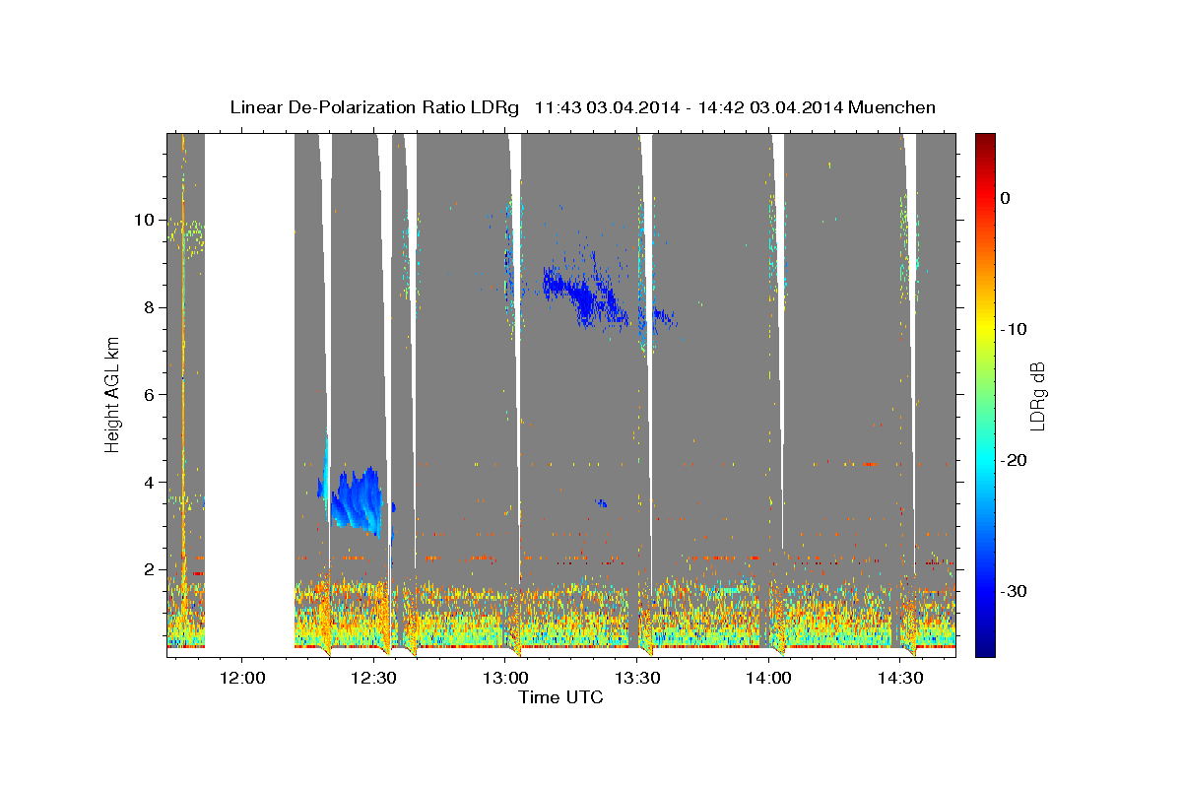The image size is (1182, 788).
Task: Click the height tick label 2
Action: 149,569
